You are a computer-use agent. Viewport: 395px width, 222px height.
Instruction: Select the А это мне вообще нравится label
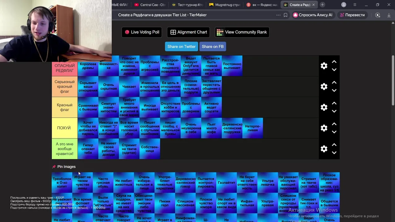(65, 149)
